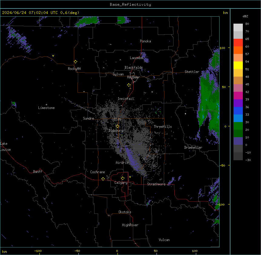Select the magenta swatch in the dBZ legend
This screenshot has height=255, width=261.
coord(238,95)
